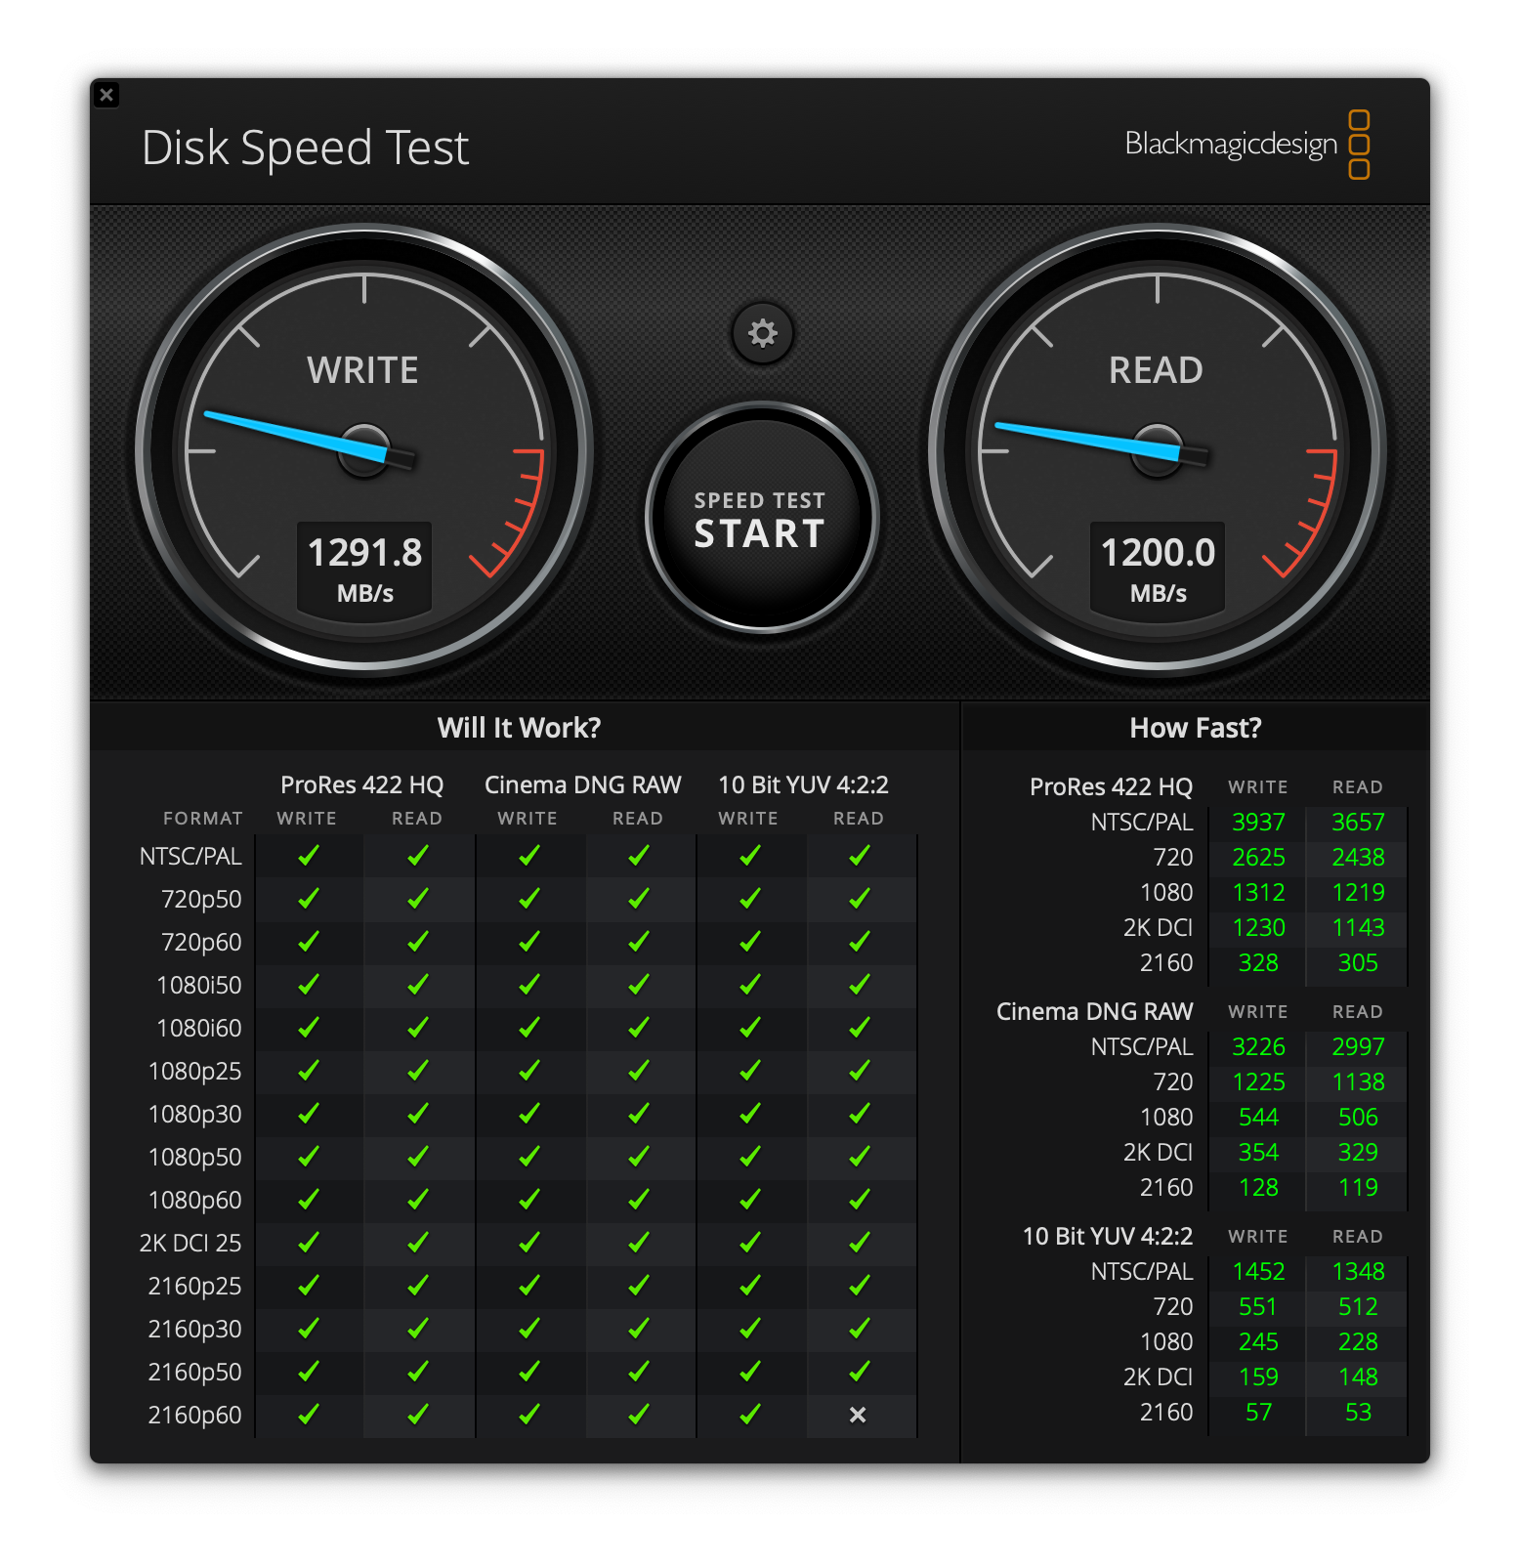Click 10 Bit YUV 2160 read value 53

1358,1413
